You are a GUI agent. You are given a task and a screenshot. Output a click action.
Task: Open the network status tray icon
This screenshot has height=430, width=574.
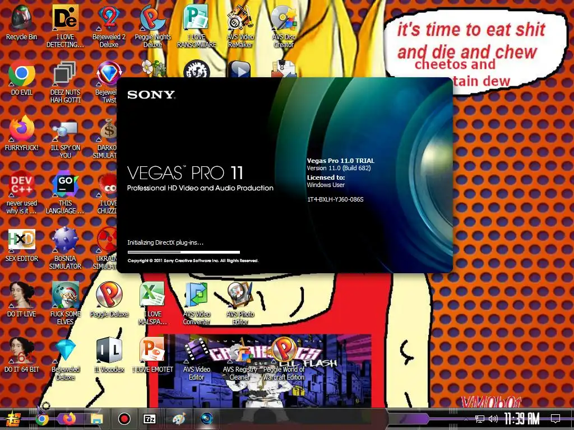(x=479, y=419)
